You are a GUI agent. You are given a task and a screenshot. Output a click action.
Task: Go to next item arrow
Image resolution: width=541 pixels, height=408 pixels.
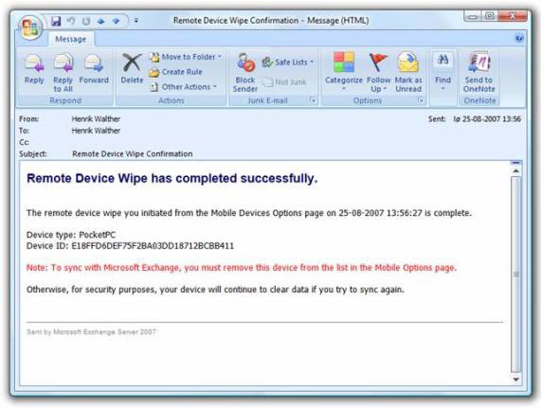tap(116, 22)
